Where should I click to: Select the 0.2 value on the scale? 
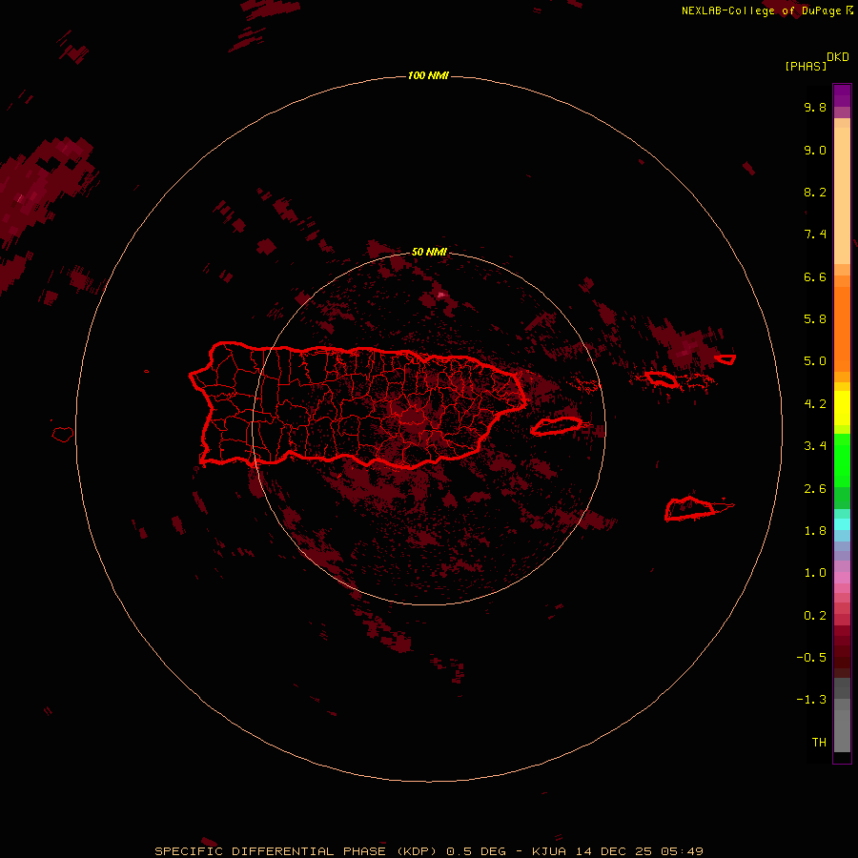click(x=815, y=615)
